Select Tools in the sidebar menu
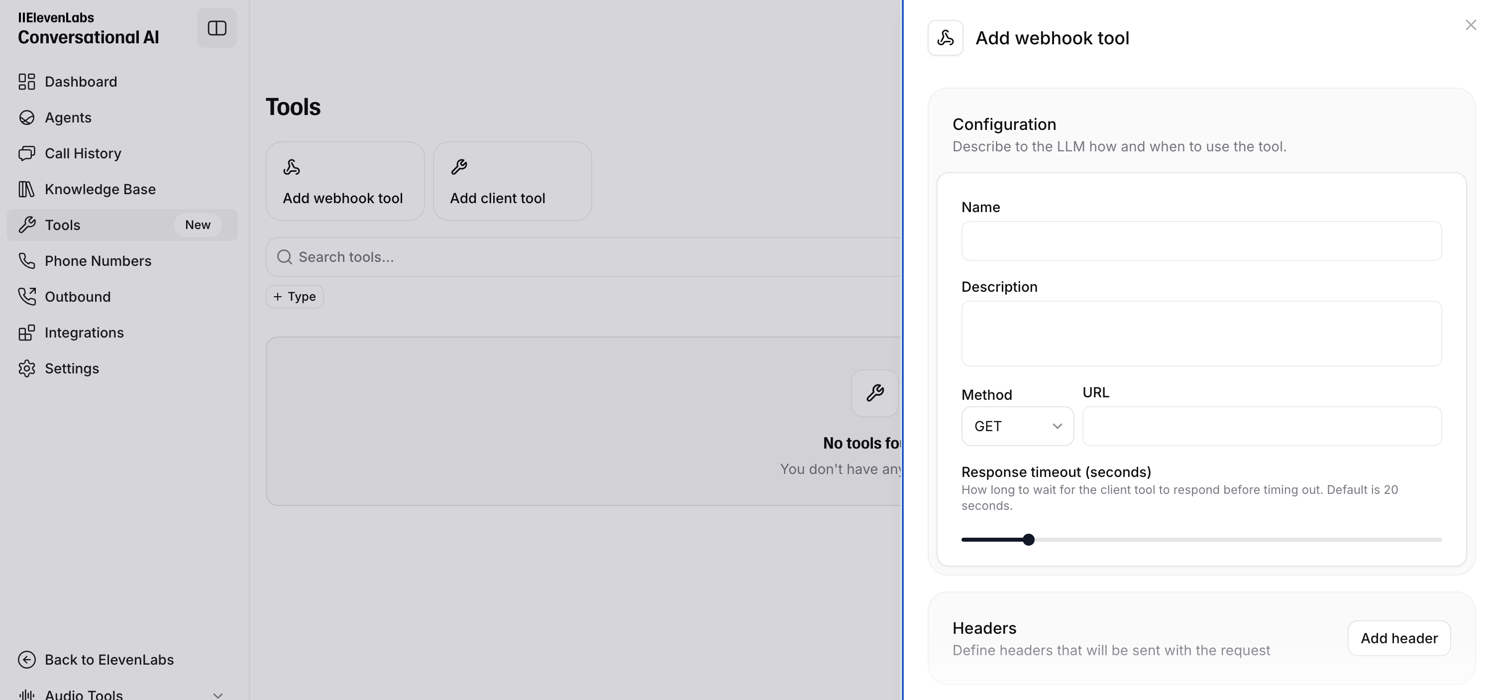The image size is (1492, 700). (63, 225)
